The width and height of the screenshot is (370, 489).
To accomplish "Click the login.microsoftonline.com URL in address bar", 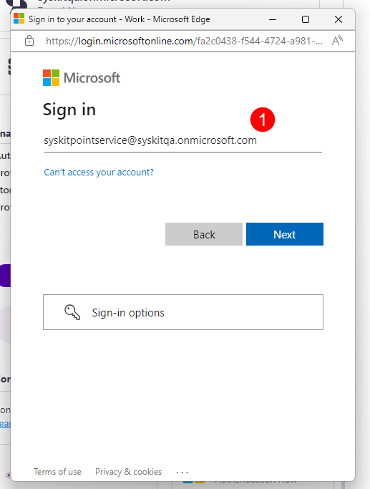I will coord(184,41).
